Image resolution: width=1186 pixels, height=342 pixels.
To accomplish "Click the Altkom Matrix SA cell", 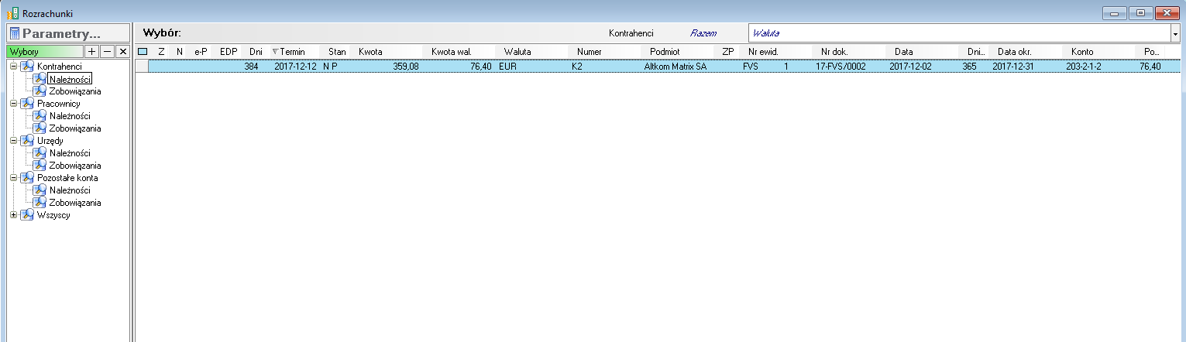I will tap(676, 67).
